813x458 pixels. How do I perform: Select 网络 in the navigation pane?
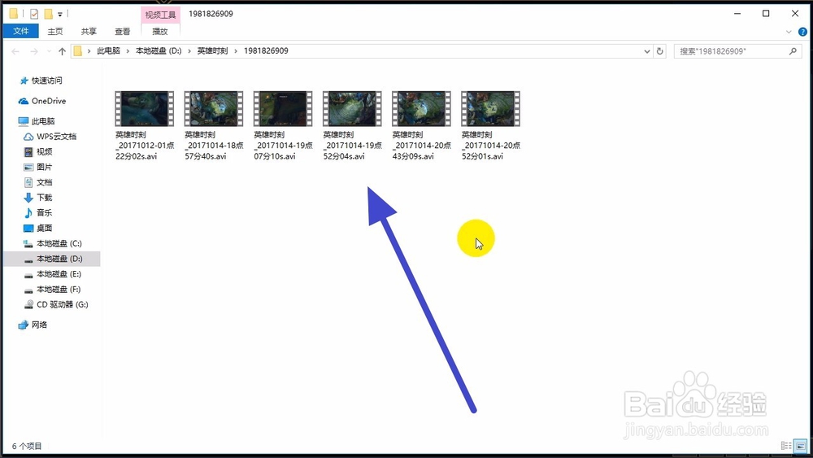click(x=33, y=325)
